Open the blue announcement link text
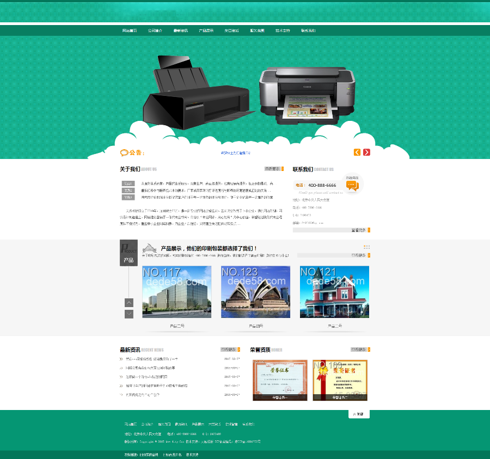This screenshot has height=459, width=490. pyautogui.click(x=236, y=153)
